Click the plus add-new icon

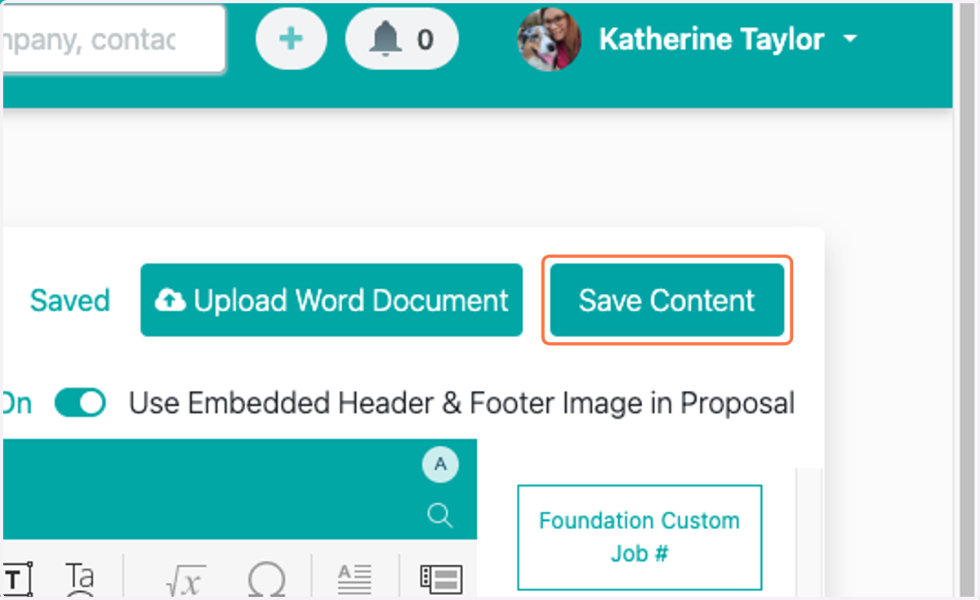(292, 39)
